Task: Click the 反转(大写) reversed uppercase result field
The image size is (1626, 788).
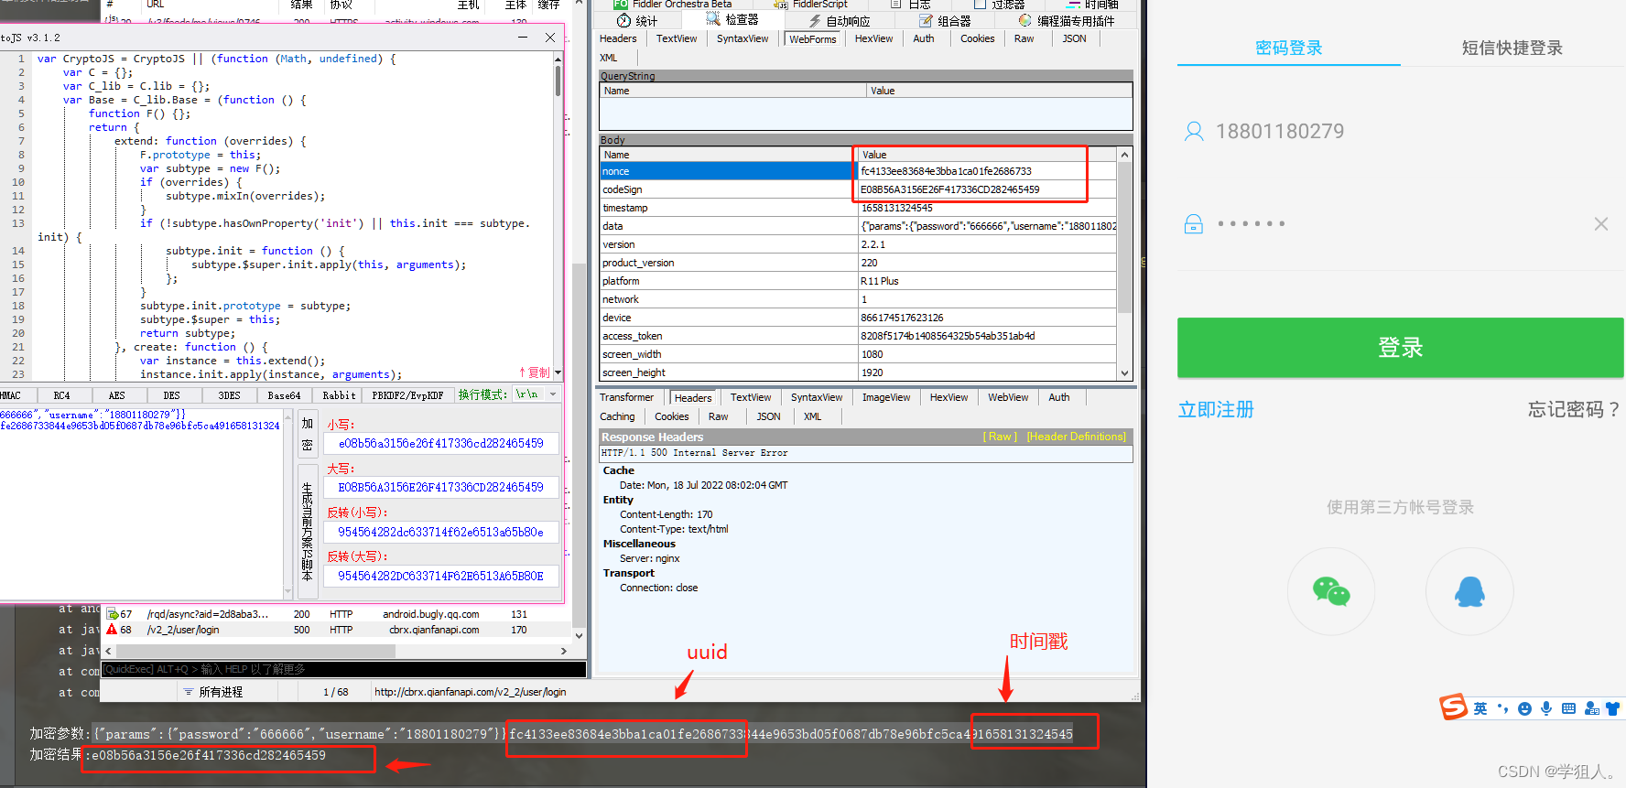Action: (441, 576)
